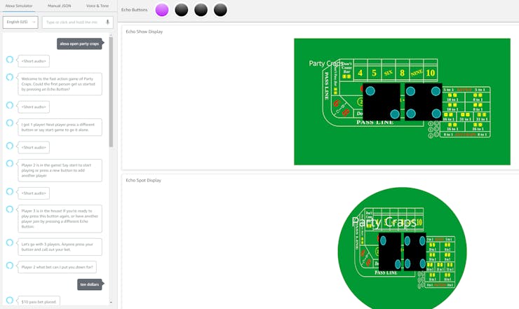Image resolution: width=519 pixels, height=309 pixels.
Task: Click the 'Party Craps' title in Echo Spot display
Action: tap(384, 222)
